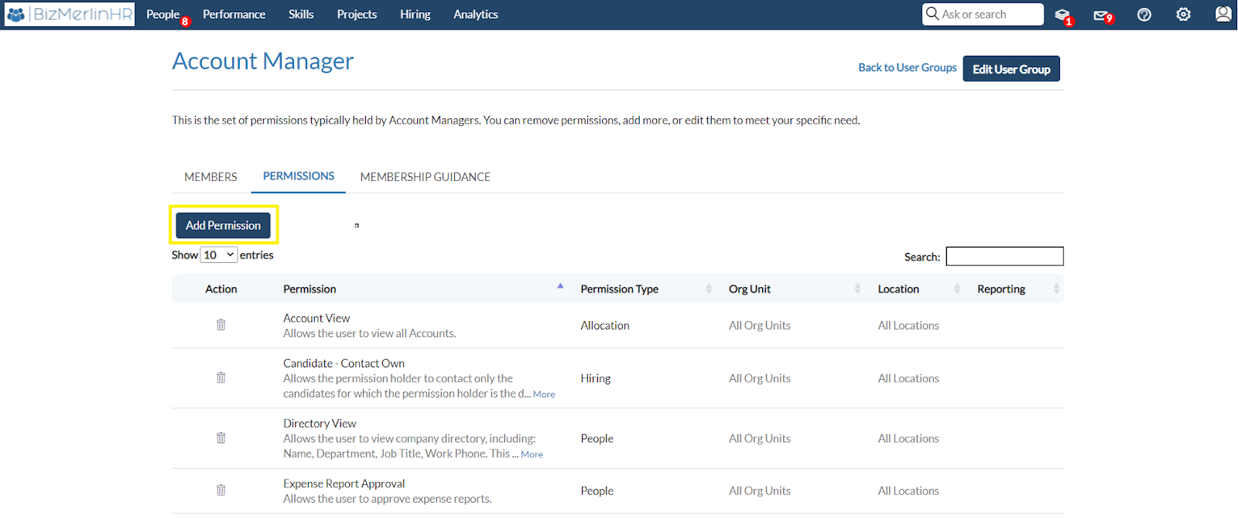Click People type in Directory View row
Viewport: 1238px width, 519px height.
pos(597,439)
